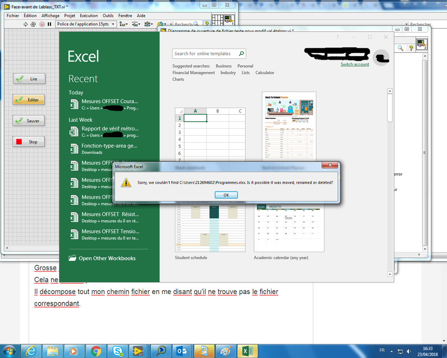Select the Academic calendar template
This screenshot has width=447, height=358.
[x=289, y=229]
